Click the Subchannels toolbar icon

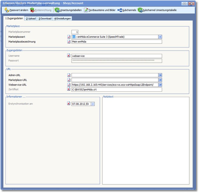(120, 10)
